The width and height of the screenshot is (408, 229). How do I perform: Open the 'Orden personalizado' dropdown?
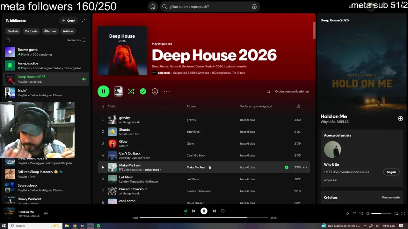(292, 91)
